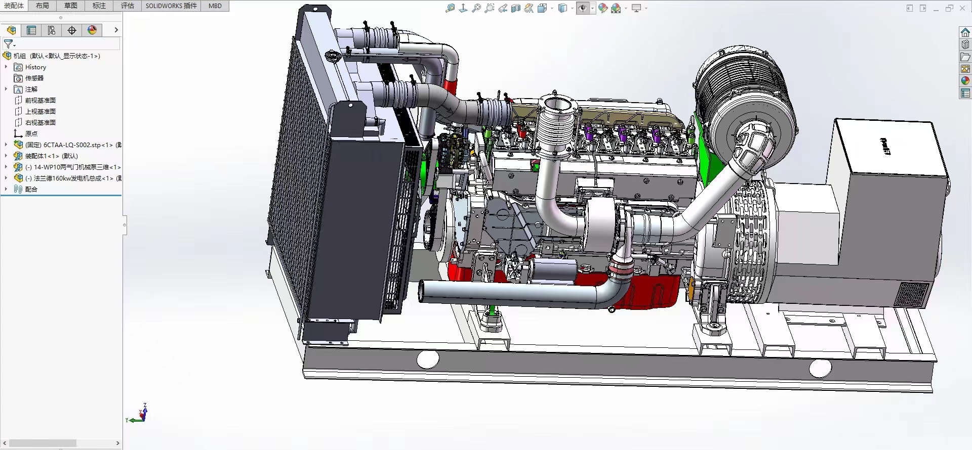Viewport: 972px width, 450px height.
Task: Open the FeatureManager design tree tab
Action: [x=11, y=30]
